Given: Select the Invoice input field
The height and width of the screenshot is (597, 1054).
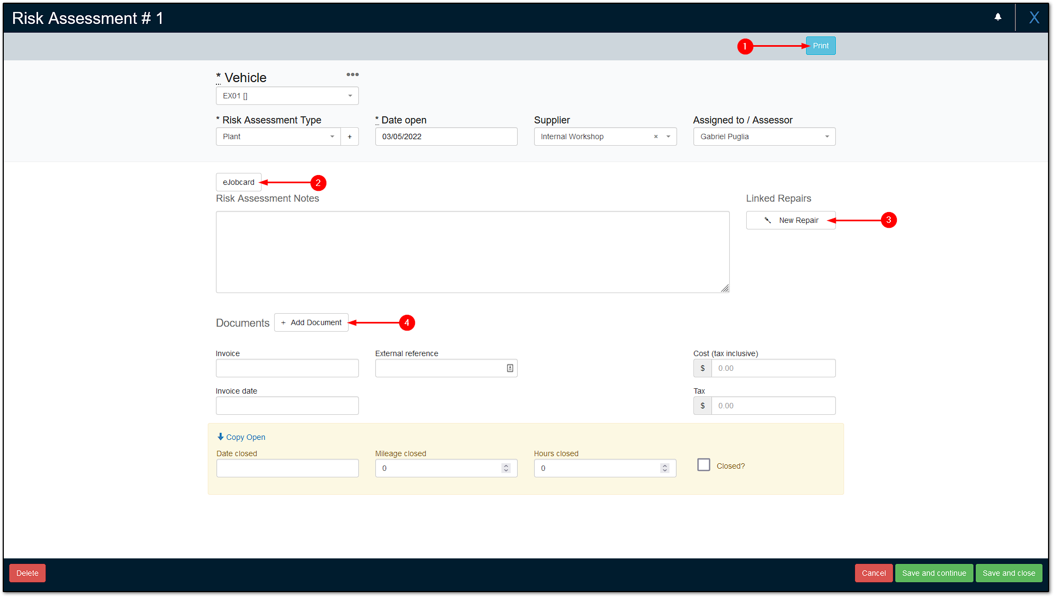Looking at the screenshot, I should click(x=287, y=368).
